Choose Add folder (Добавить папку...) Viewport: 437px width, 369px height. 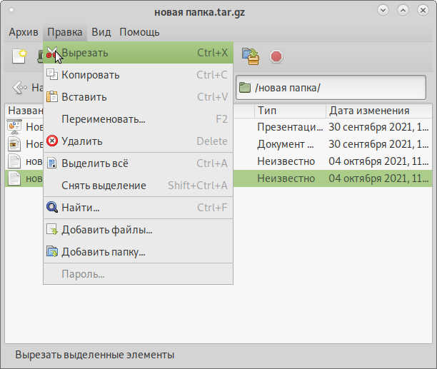point(104,252)
